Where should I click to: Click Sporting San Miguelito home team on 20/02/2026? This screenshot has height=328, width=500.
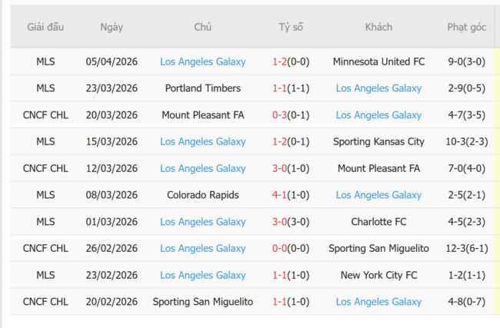(203, 302)
